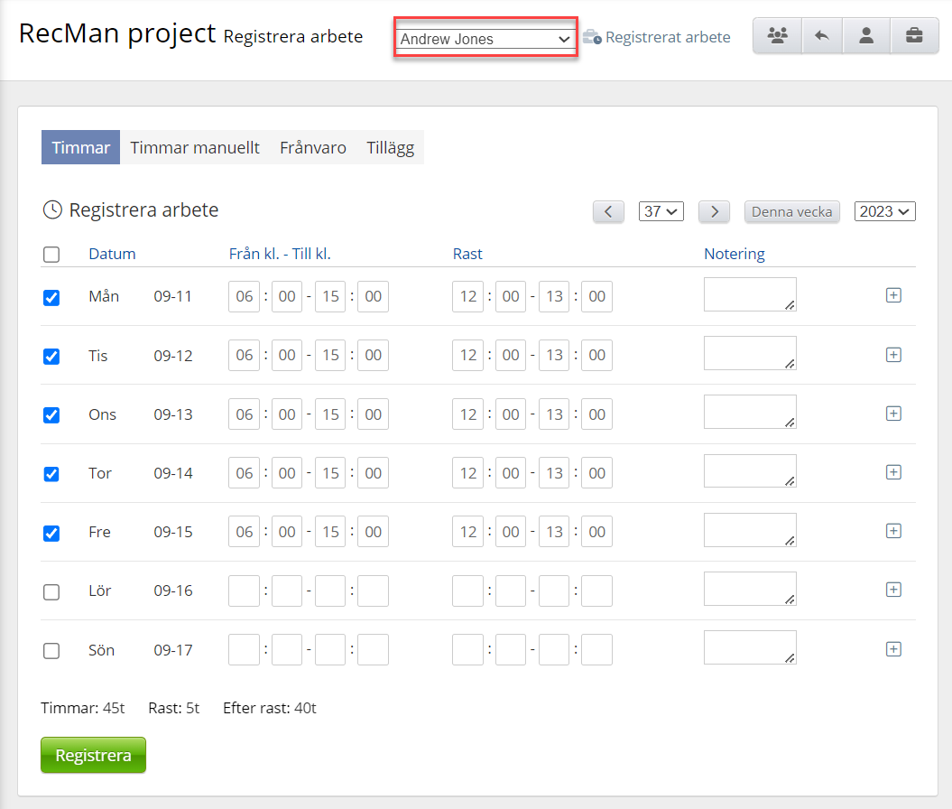Open the Registrerat arbete link
Image resolution: width=952 pixels, height=809 pixels.
[667, 38]
